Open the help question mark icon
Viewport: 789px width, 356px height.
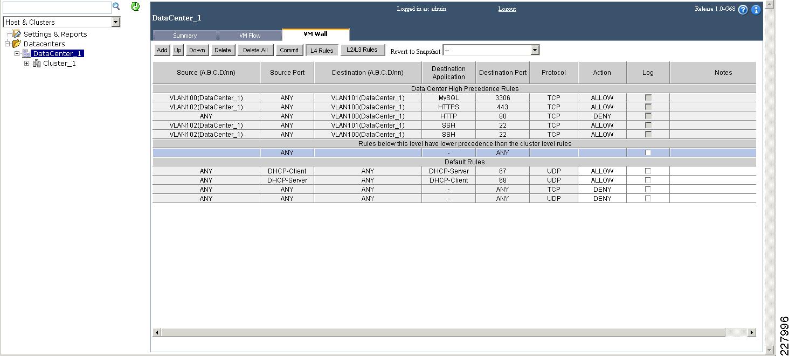point(743,10)
